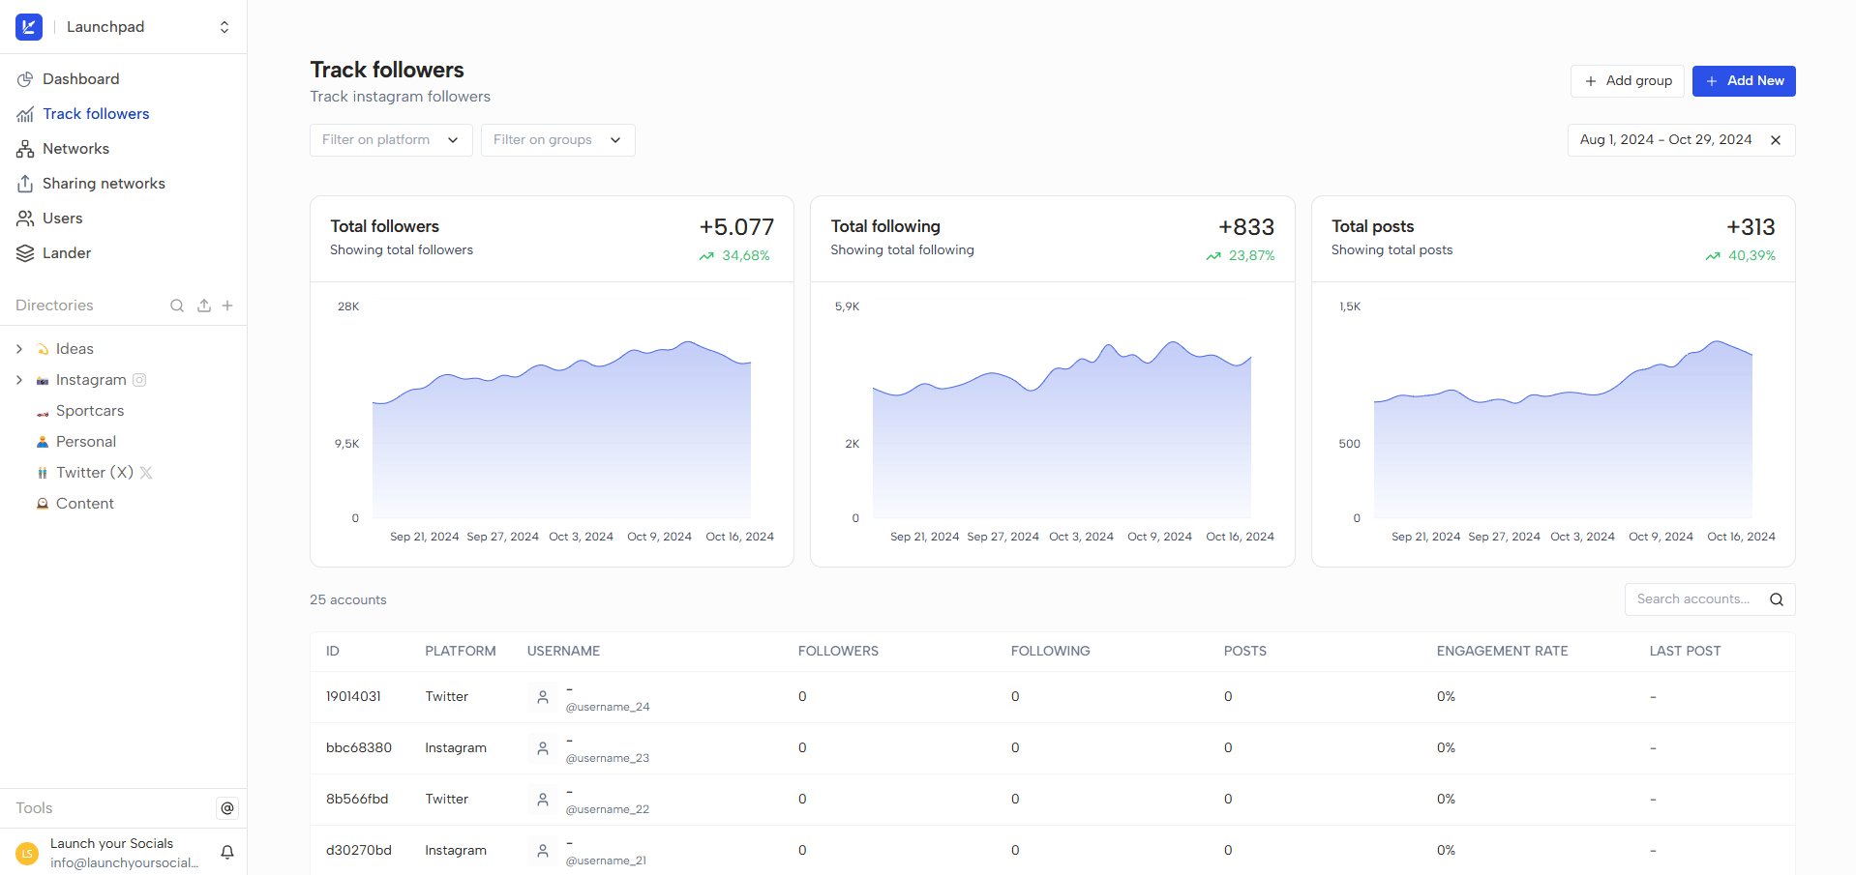
Task: Open the Filter on groups dropdown
Action: point(557,139)
